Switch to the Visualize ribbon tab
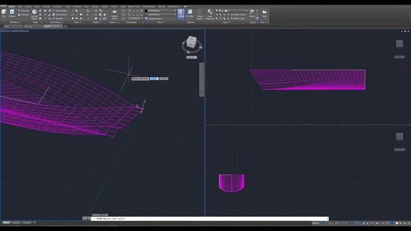The height and width of the screenshot is (231, 411). tap(46, 6)
